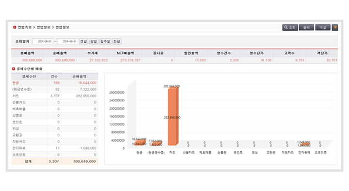
Task: Select the 전일 date shortcut button
Action: point(83,41)
